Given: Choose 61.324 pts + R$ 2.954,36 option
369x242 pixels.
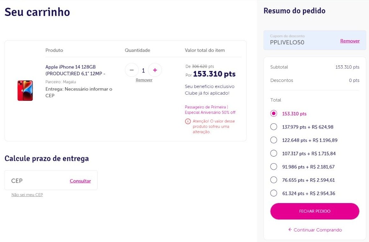Looking at the screenshot, I should coord(273,193).
